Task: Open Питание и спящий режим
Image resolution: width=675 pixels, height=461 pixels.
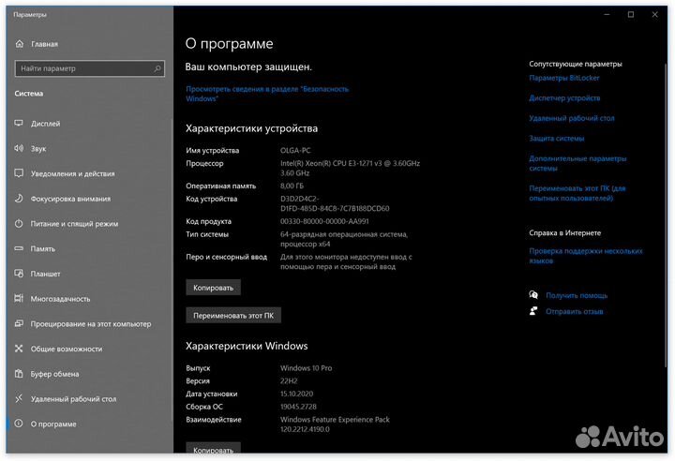Action: (x=74, y=223)
